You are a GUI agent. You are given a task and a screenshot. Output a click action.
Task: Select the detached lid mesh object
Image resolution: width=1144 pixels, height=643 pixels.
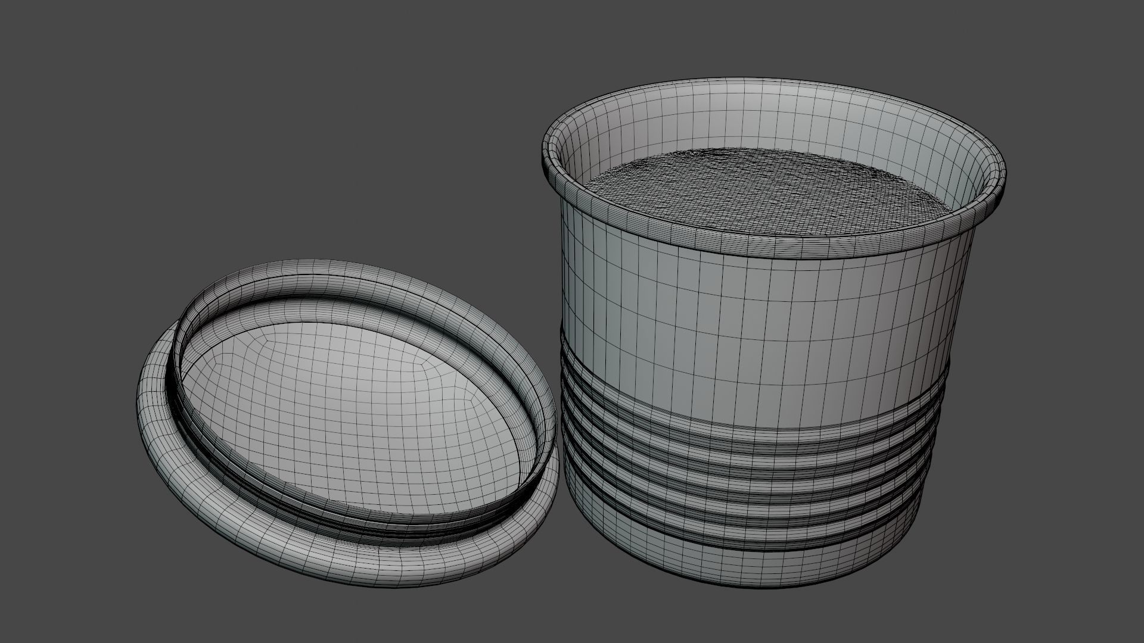349,424
